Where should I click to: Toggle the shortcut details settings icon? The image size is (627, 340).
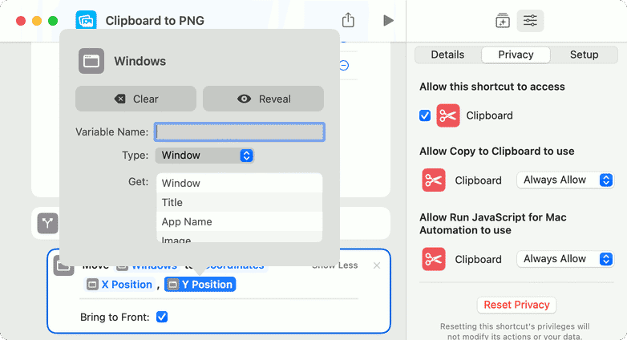(x=530, y=20)
